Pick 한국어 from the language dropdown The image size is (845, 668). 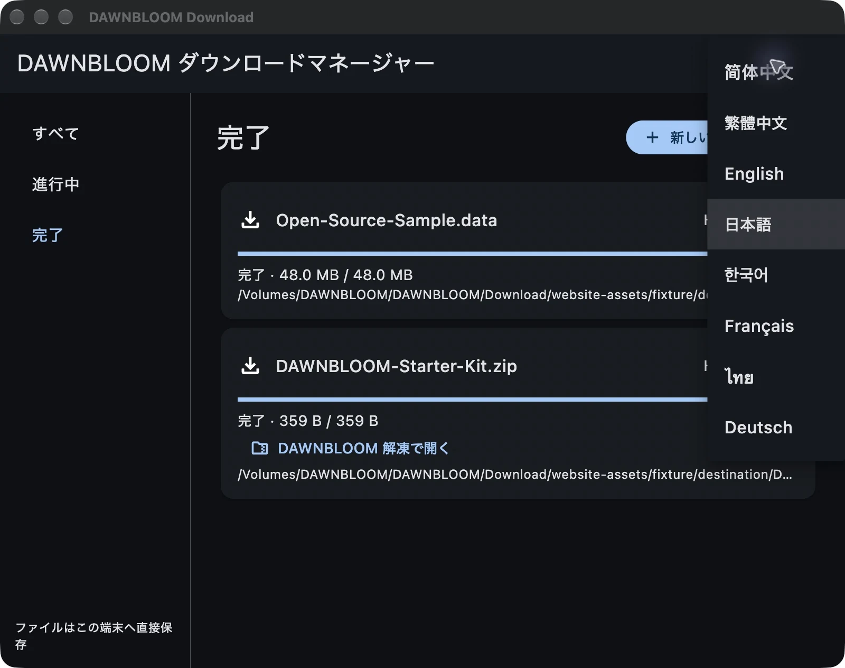(776, 275)
